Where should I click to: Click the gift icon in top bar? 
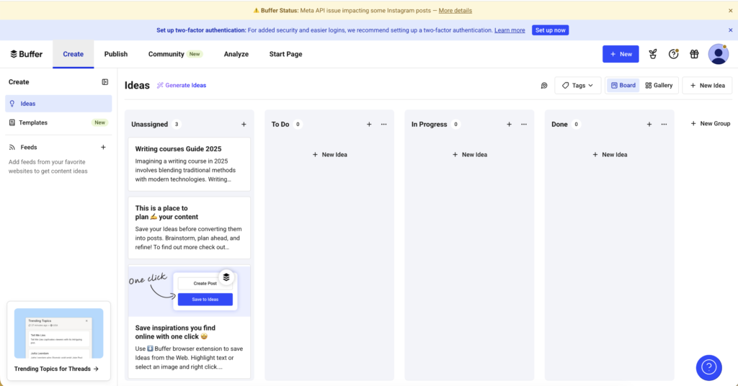point(694,54)
